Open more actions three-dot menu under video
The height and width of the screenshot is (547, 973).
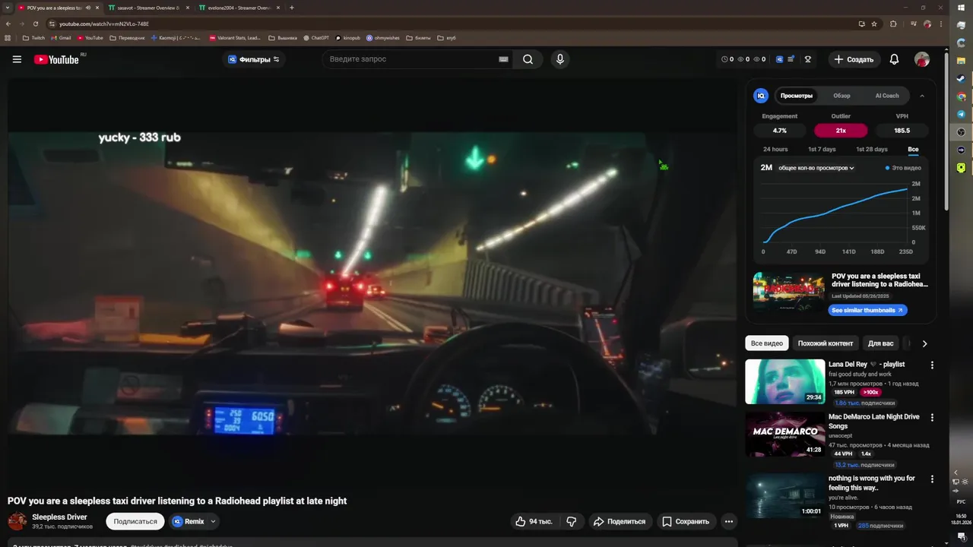click(729, 521)
